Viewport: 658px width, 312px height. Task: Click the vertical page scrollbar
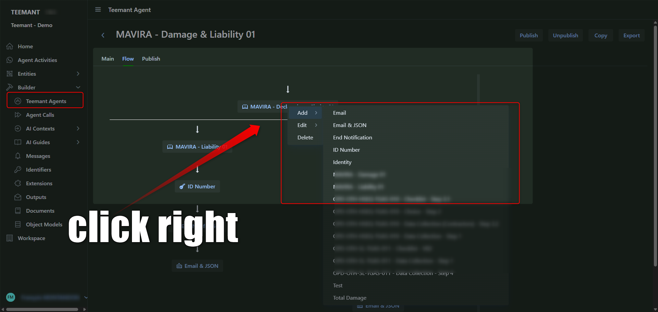tap(655, 146)
